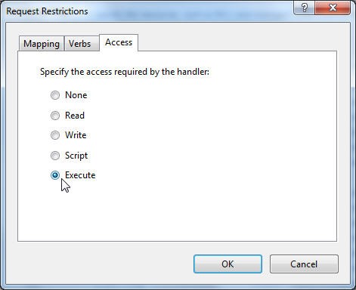Choose the Read radio button circle
This screenshot has width=356, height=290.
tap(55, 116)
